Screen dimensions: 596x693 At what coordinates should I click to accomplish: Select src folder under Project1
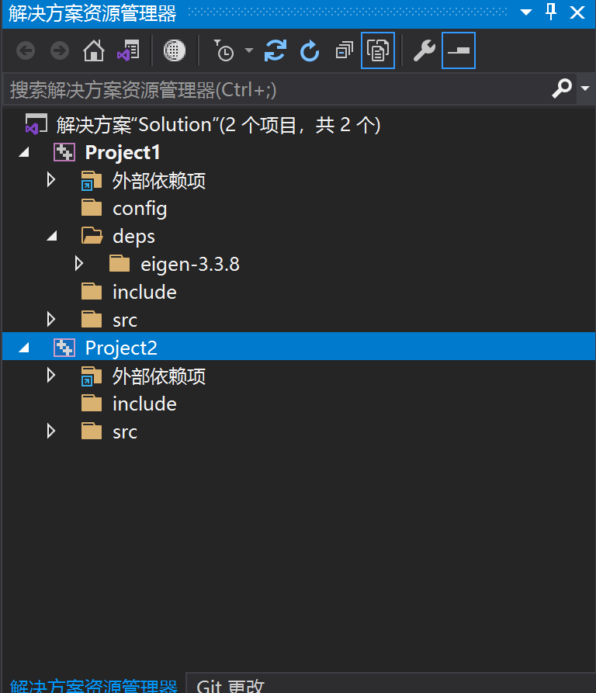(x=125, y=320)
